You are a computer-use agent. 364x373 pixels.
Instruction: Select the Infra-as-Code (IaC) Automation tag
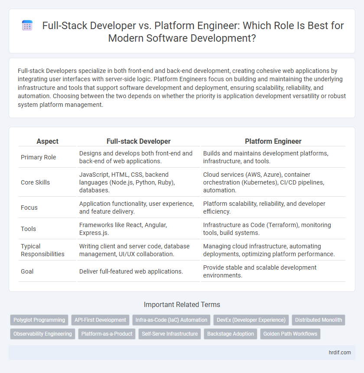(171, 320)
